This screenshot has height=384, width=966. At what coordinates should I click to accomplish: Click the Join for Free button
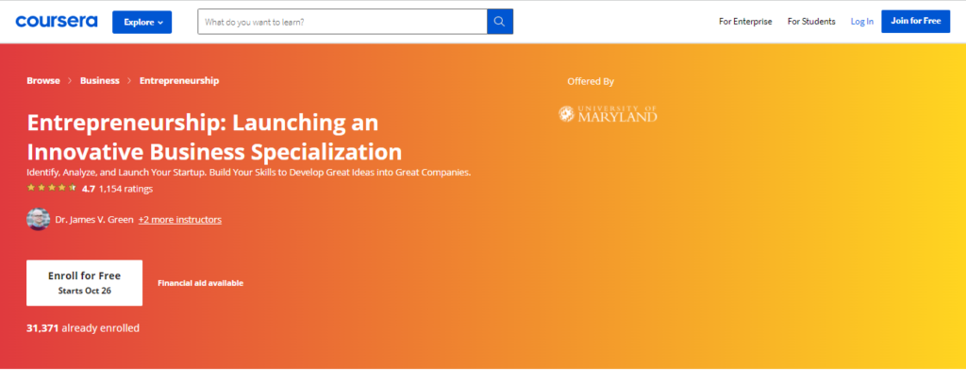915,21
